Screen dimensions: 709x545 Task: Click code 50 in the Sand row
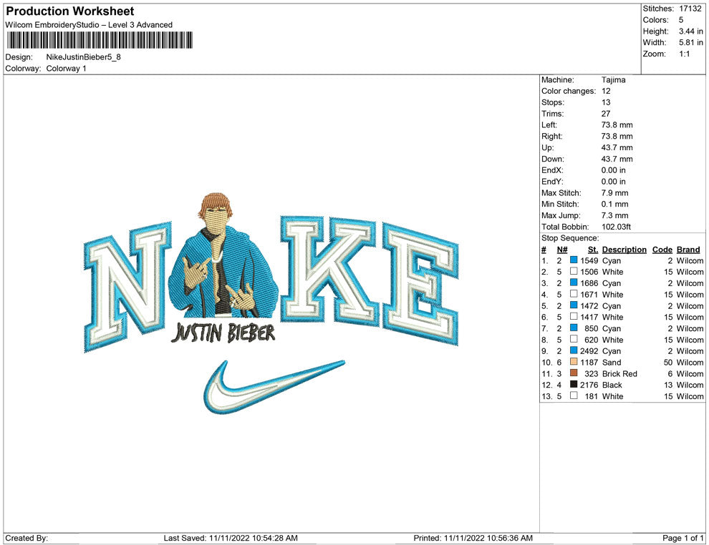(x=668, y=362)
